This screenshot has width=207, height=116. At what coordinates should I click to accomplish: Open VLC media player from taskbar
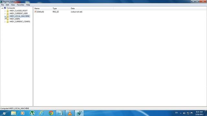(x=70, y=113)
